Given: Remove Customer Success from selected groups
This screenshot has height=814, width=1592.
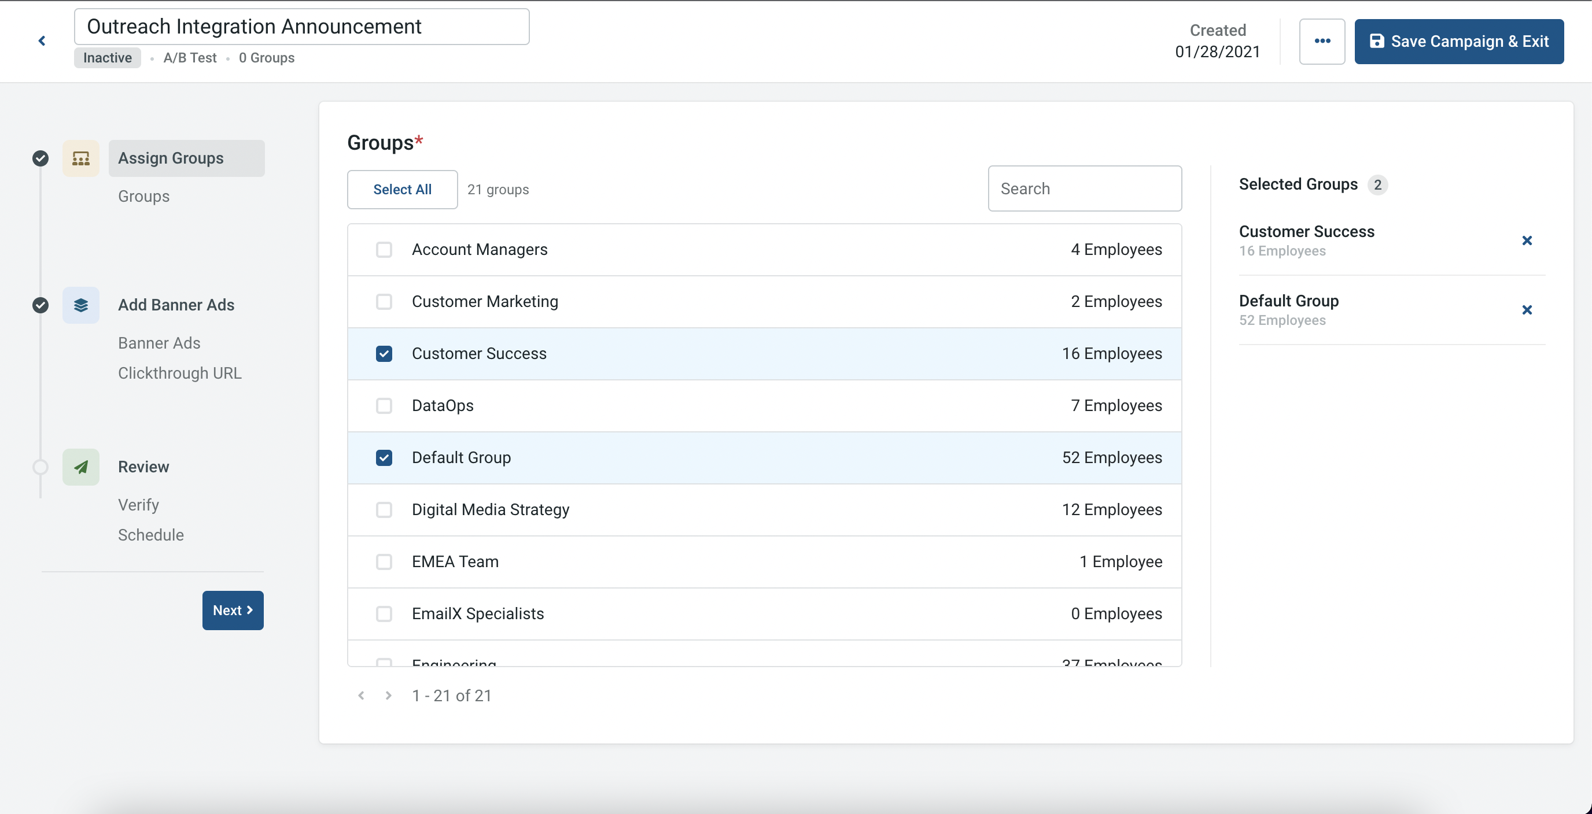Looking at the screenshot, I should pyautogui.click(x=1527, y=241).
